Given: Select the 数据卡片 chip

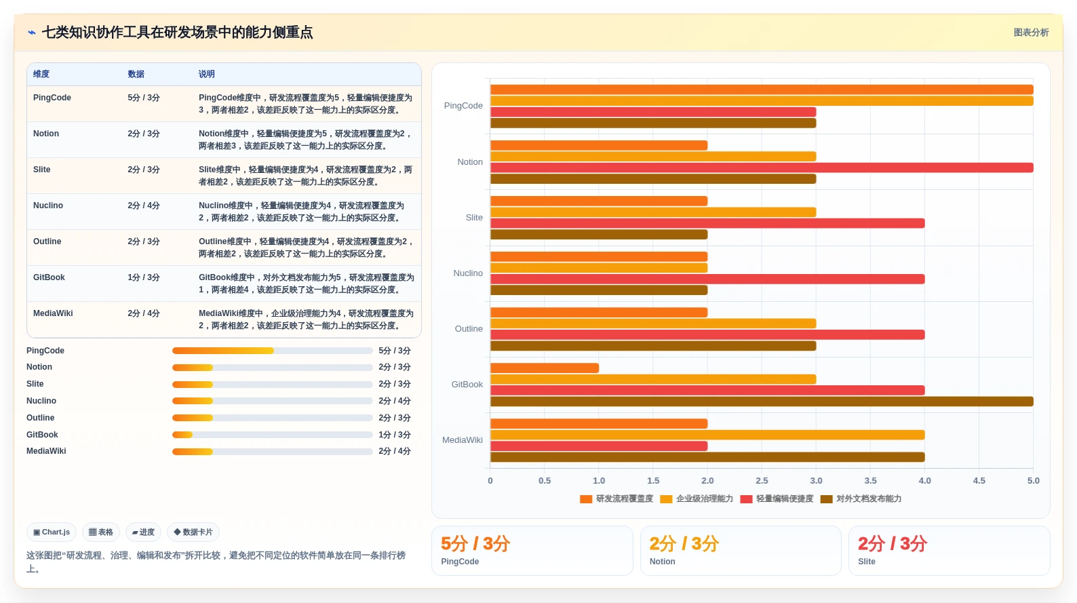Looking at the screenshot, I should [x=193, y=532].
